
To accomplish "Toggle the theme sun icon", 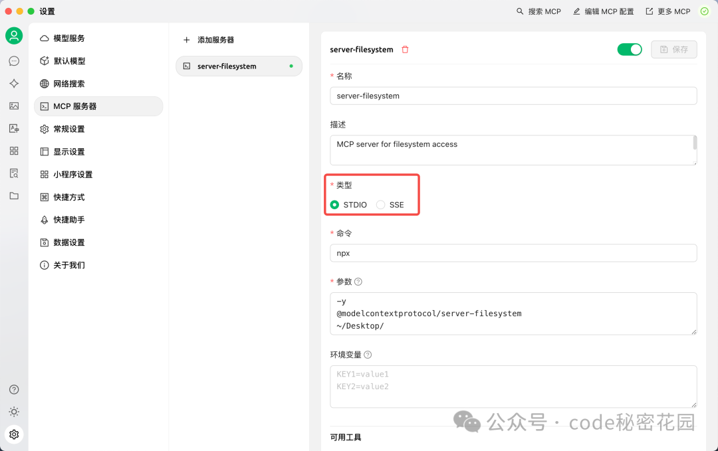I will pyautogui.click(x=14, y=412).
